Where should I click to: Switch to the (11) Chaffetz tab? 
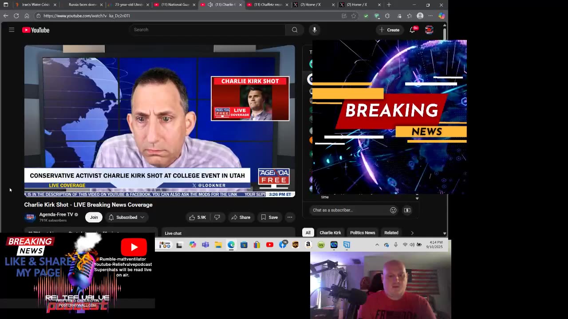pos(268,5)
